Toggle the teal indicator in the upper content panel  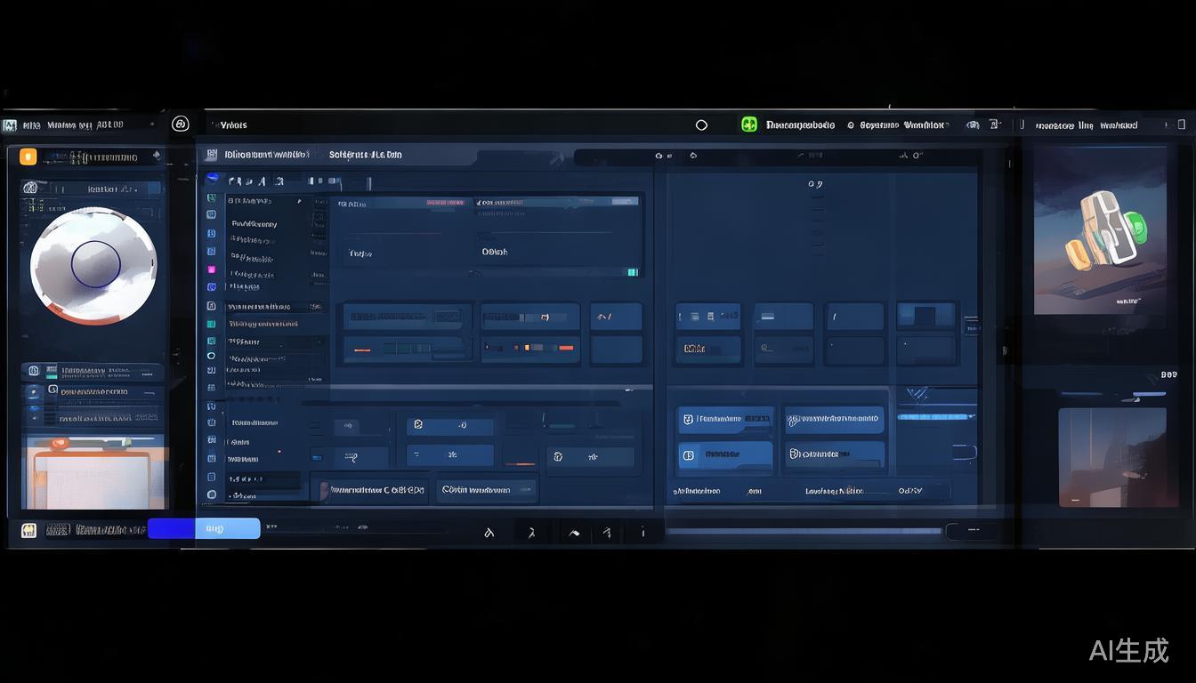click(632, 272)
